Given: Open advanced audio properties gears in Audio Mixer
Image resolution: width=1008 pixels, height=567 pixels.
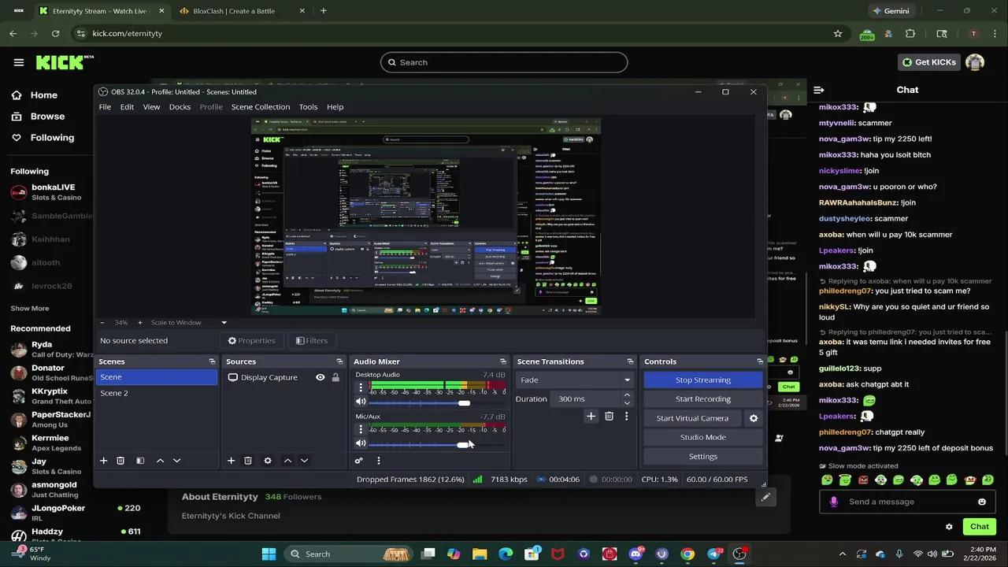Looking at the screenshot, I should 359,461.
